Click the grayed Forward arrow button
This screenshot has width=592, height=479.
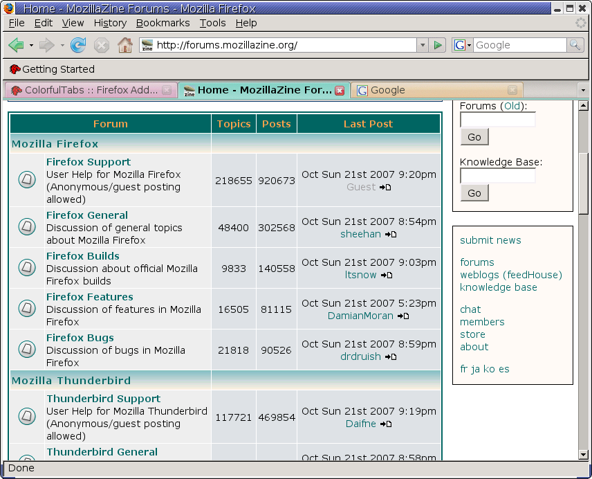coord(47,45)
